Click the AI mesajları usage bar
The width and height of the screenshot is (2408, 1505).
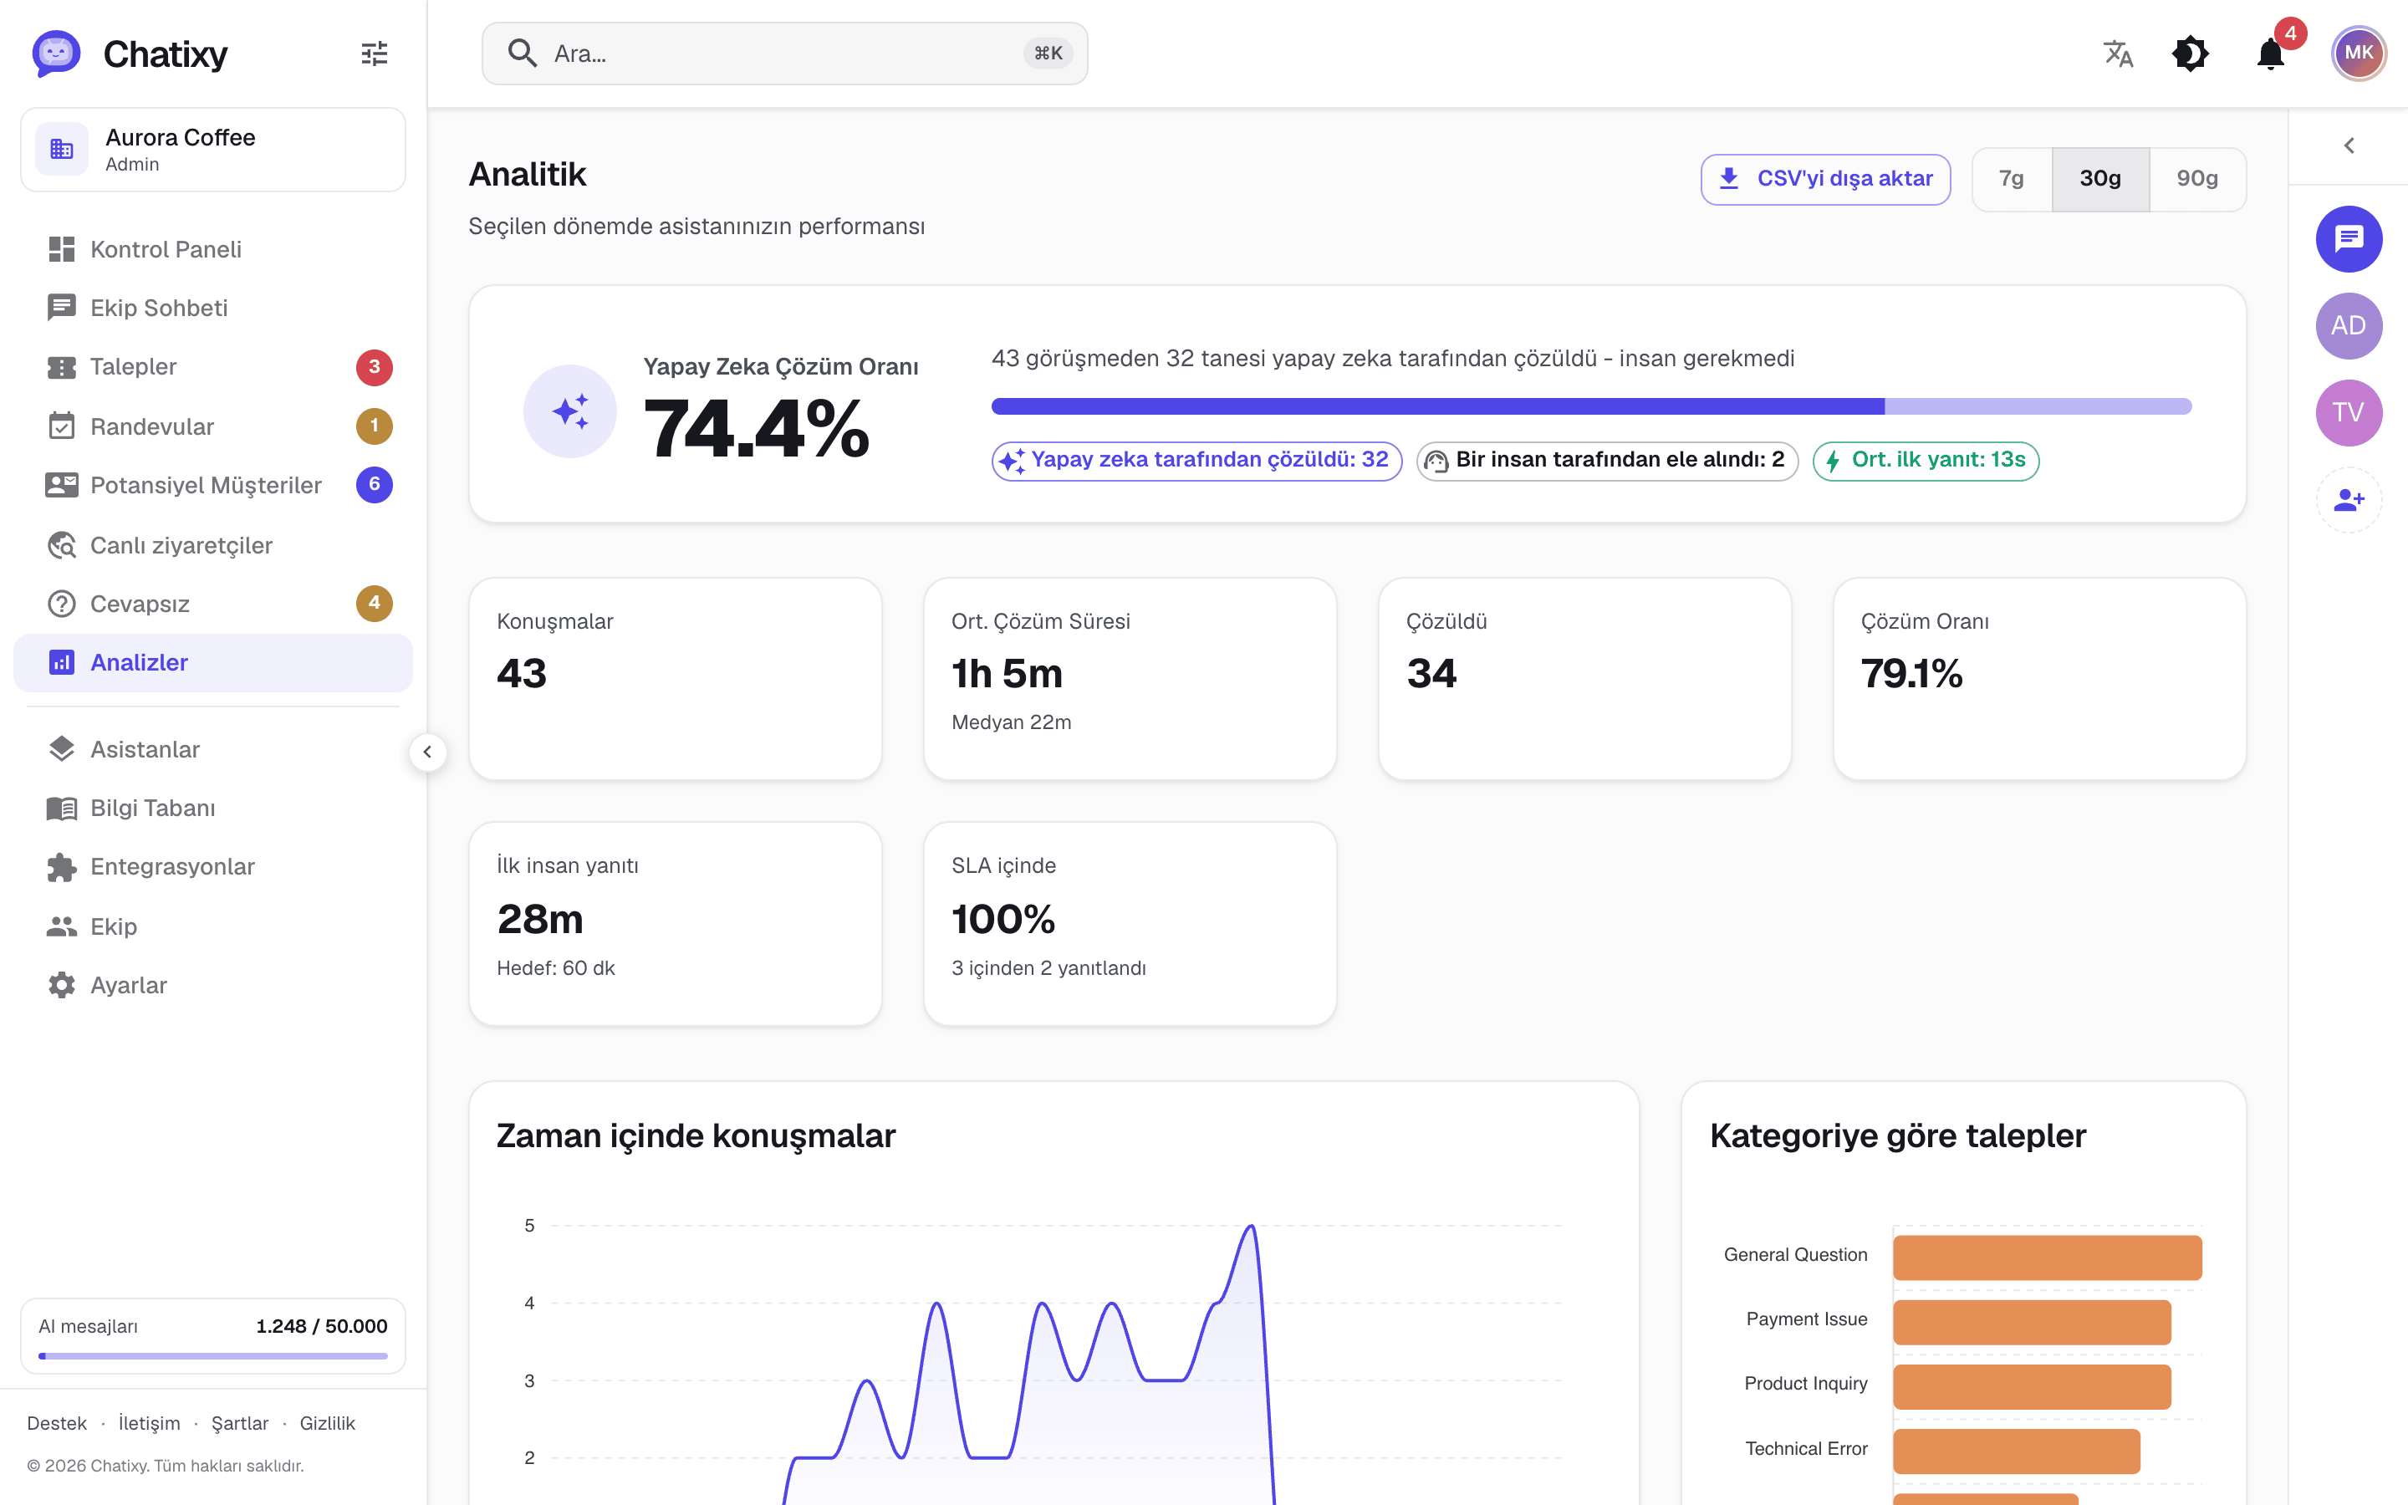pos(213,1355)
